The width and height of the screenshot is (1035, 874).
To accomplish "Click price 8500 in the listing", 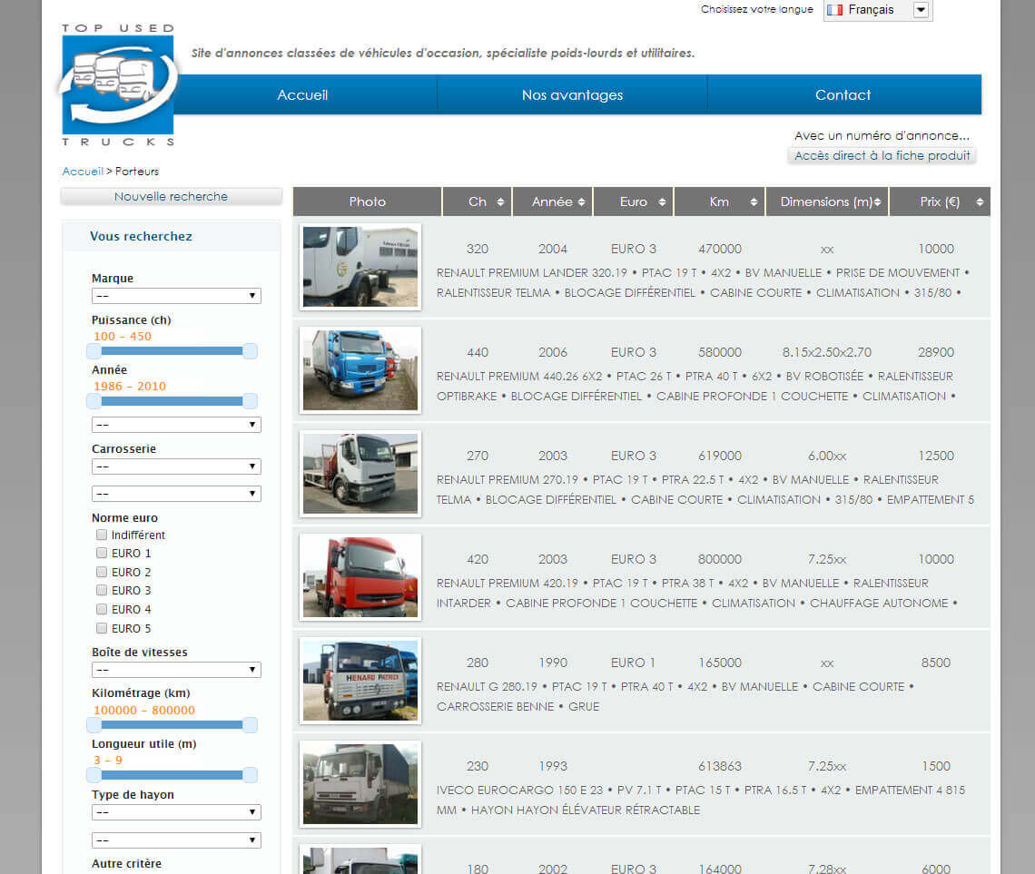I will [x=935, y=663].
